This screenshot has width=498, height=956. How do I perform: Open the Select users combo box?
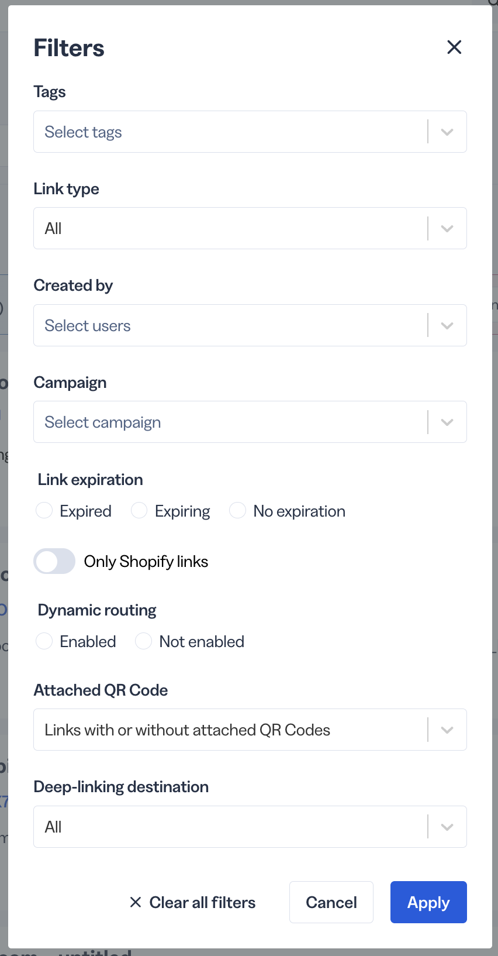click(x=250, y=325)
